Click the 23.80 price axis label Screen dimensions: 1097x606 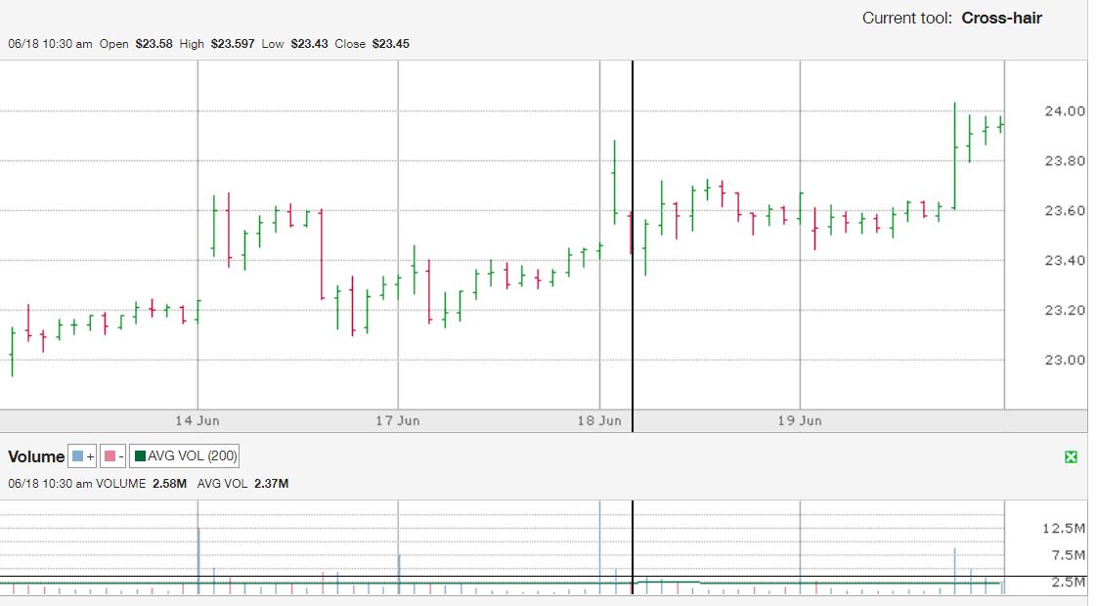(x=1064, y=161)
